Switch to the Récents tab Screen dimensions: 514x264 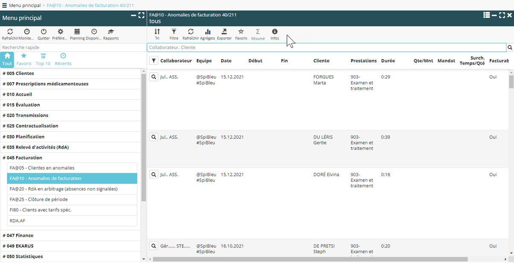(x=63, y=59)
